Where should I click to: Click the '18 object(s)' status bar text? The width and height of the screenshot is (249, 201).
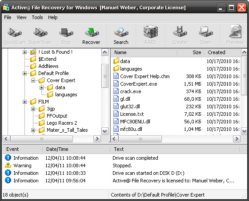[16, 195]
